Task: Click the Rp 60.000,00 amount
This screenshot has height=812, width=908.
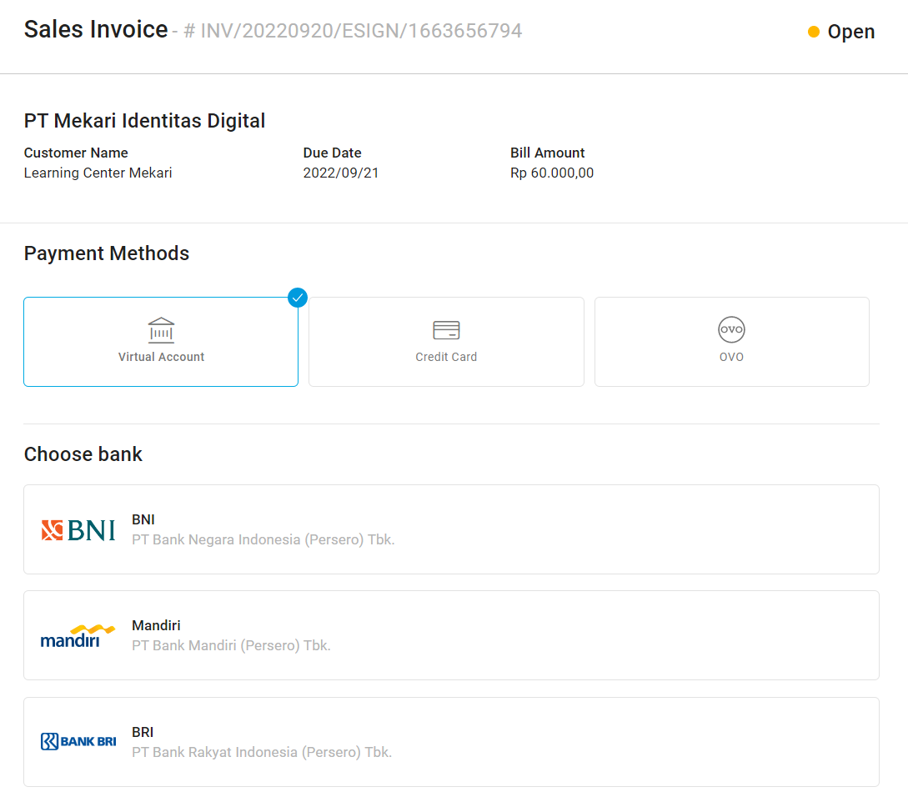Action: (x=552, y=173)
